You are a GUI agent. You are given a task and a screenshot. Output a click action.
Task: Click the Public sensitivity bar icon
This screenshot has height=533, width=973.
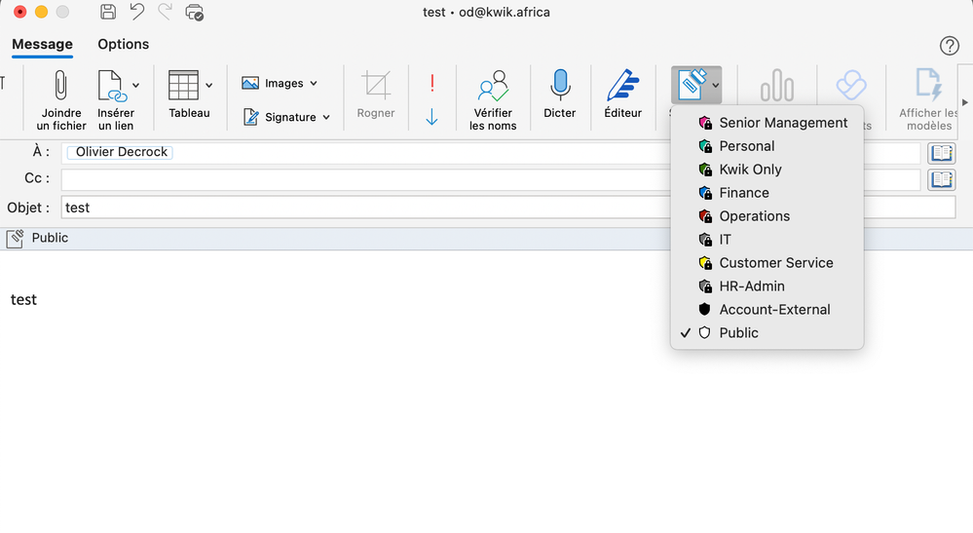point(15,239)
